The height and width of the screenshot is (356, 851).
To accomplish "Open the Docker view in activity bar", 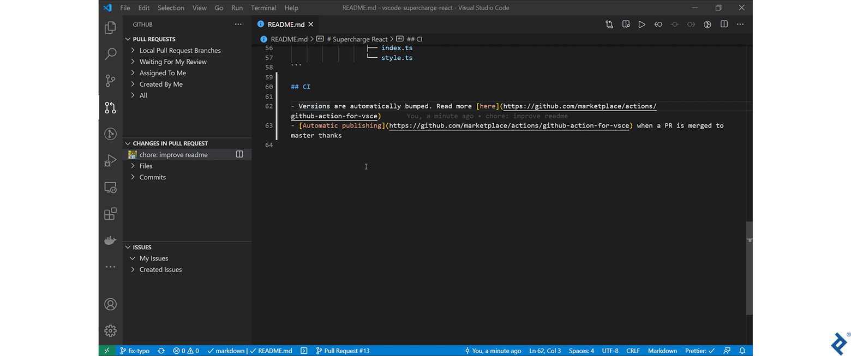I will click(x=110, y=240).
